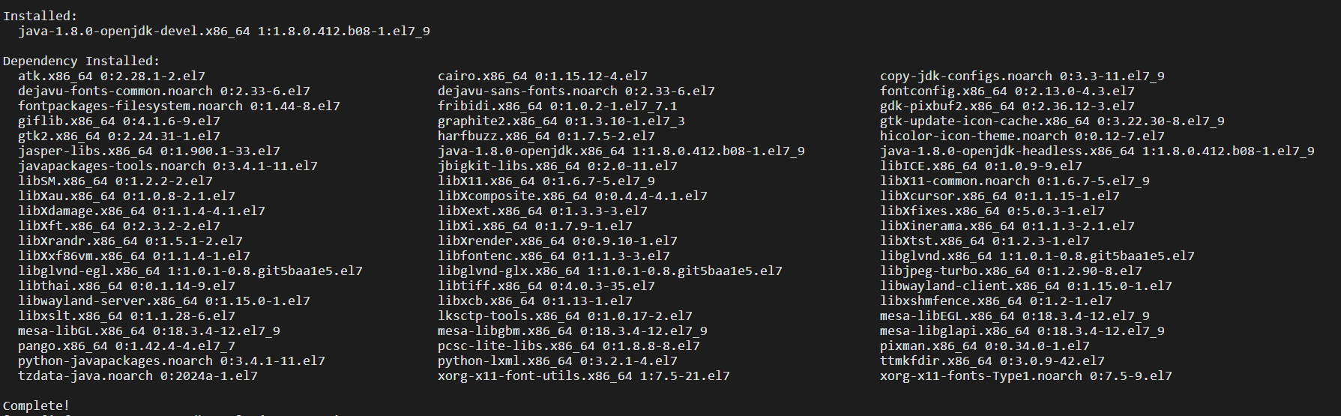Select the xorg-x11-font-utils.x86_64 entry
Screen dimensions: 1341x416
(x=583, y=376)
